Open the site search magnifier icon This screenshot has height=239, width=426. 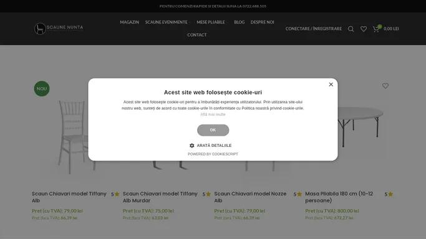pyautogui.click(x=351, y=29)
